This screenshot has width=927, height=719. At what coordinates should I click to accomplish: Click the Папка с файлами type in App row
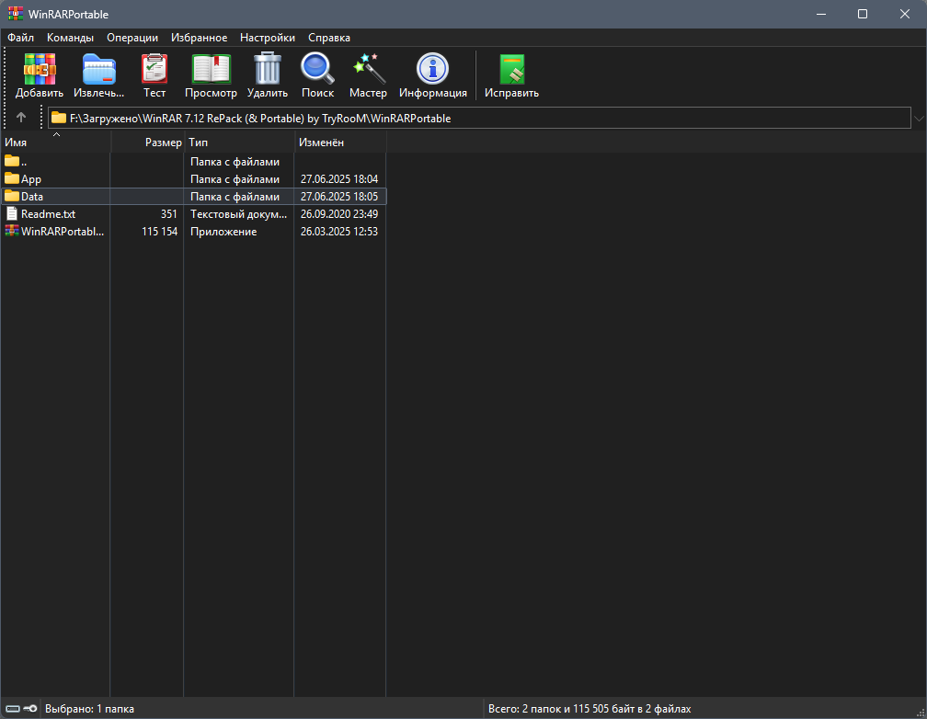[235, 178]
